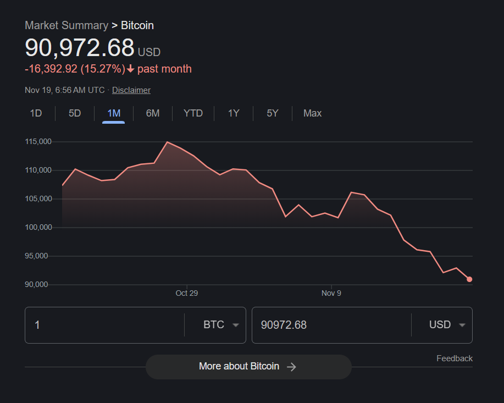504x403 pixels.
Task: Click the red down-arrow price change icon
Action: pyautogui.click(x=131, y=69)
